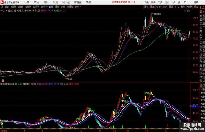Click the 多股 multi-stock button
Image resolution: width=205 pixels, height=132 pixels.
click(x=158, y=7)
